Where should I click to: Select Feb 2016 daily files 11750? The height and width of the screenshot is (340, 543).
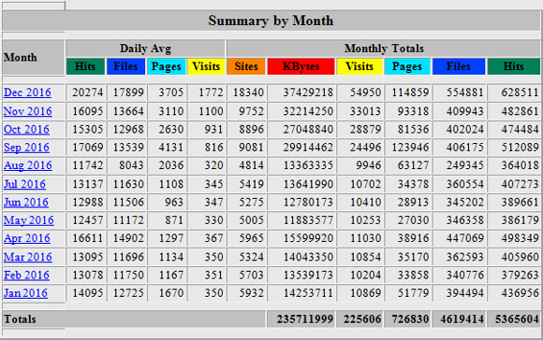click(x=128, y=276)
